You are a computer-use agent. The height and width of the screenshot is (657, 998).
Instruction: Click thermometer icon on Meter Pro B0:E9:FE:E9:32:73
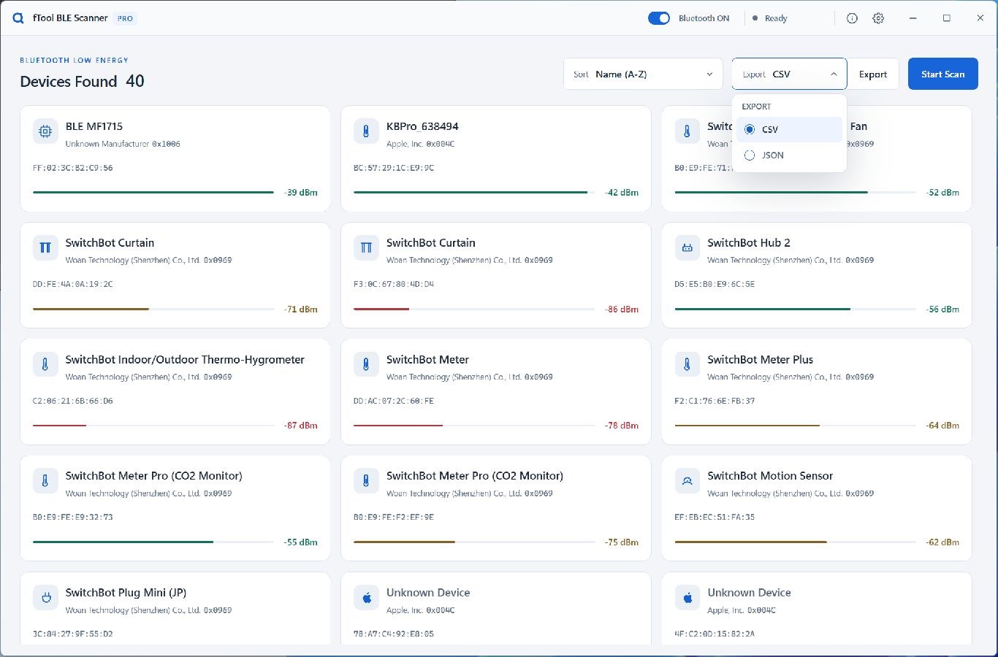(45, 481)
